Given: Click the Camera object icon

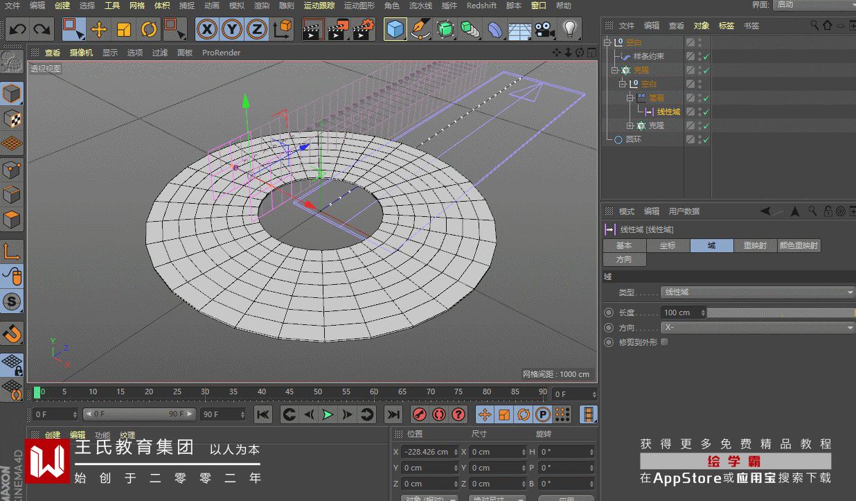Looking at the screenshot, I should (x=545, y=29).
